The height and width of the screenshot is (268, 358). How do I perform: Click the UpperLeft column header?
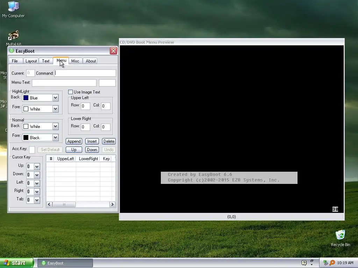(65, 159)
